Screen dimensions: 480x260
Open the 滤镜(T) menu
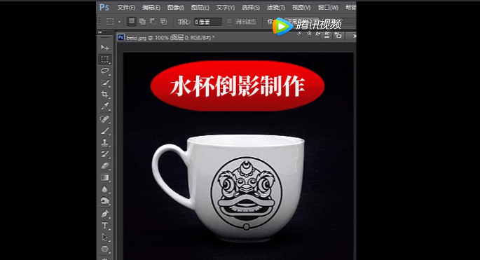tap(276, 7)
